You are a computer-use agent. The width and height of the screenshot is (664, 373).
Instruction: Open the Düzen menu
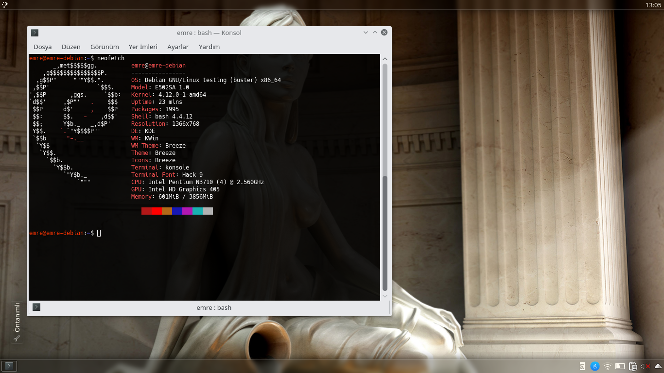pyautogui.click(x=71, y=47)
